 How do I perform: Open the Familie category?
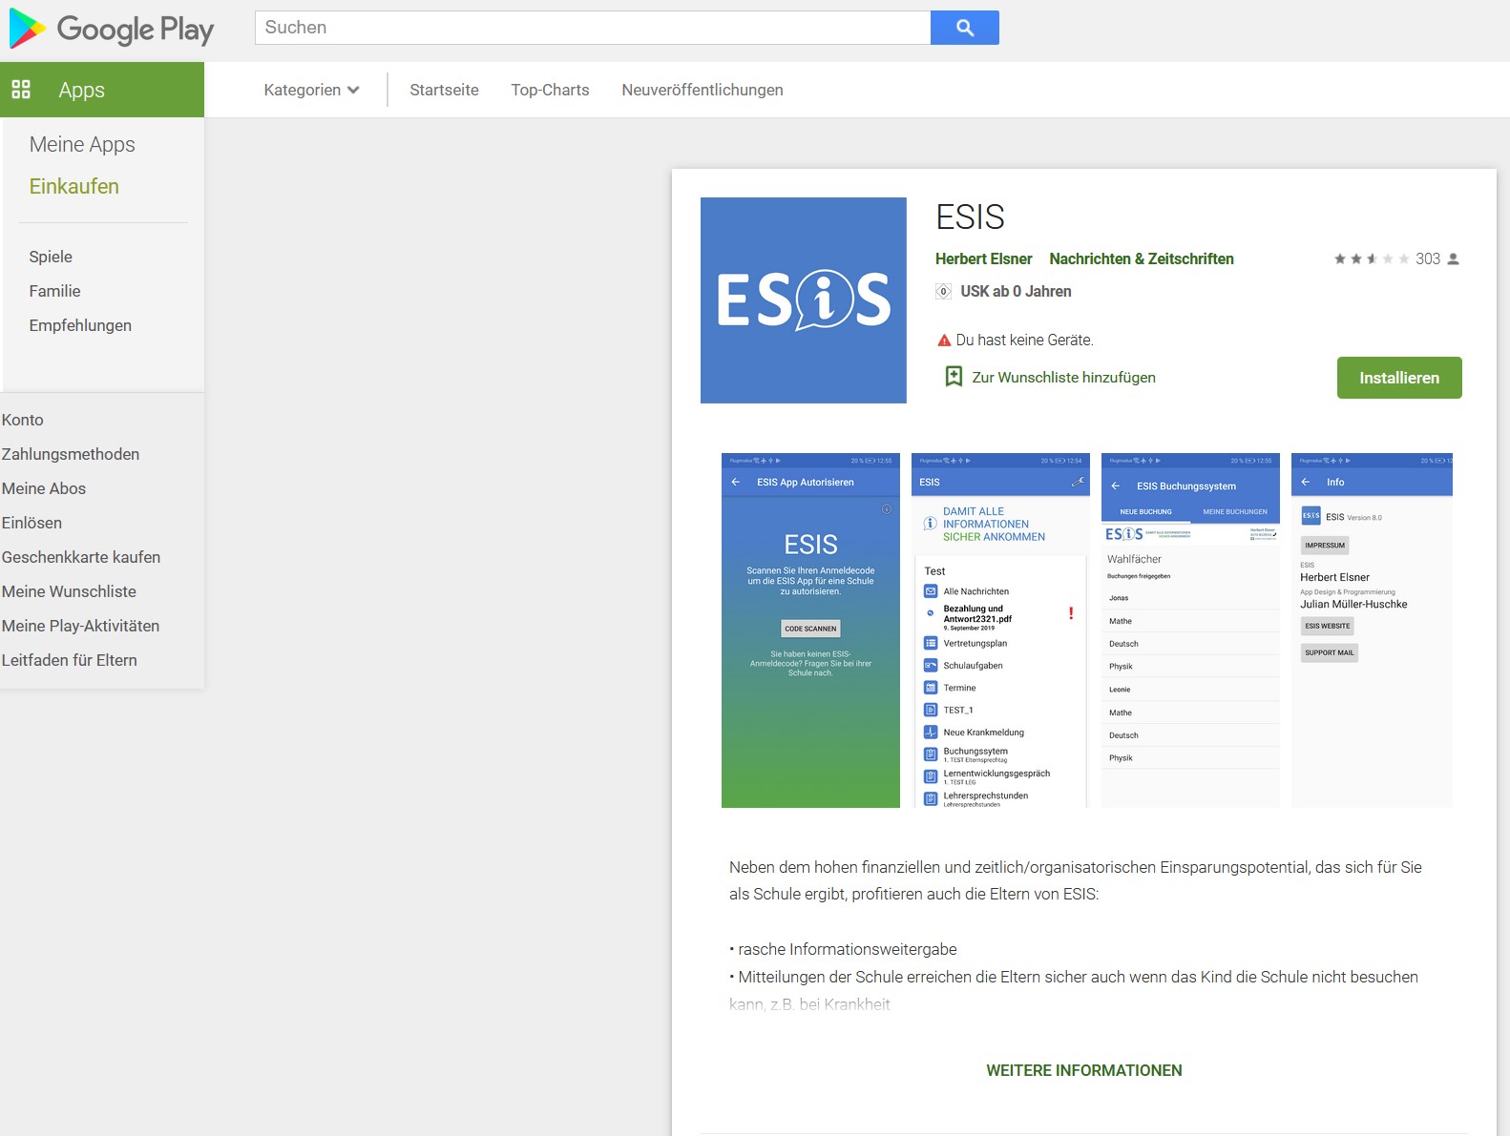54,291
